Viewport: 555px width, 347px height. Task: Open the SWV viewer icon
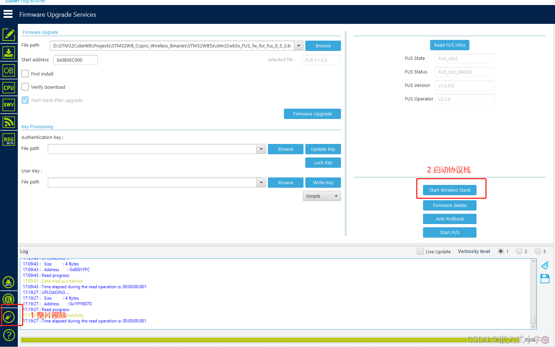[x=9, y=105]
